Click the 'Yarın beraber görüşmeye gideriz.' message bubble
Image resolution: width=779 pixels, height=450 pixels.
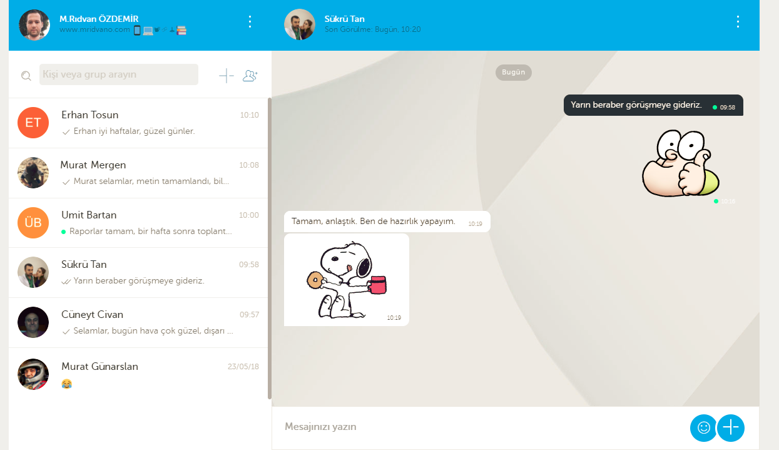653,105
